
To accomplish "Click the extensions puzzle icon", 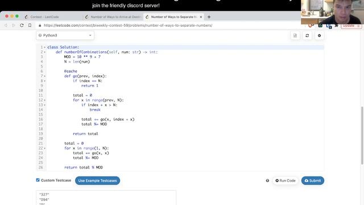I will [336, 26].
